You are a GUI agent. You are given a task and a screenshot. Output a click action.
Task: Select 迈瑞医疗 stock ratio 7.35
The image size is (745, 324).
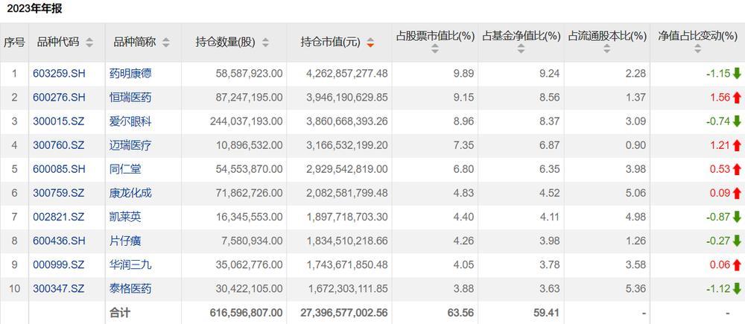pos(465,145)
